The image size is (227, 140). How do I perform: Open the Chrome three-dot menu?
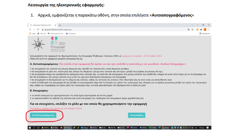click(209, 30)
